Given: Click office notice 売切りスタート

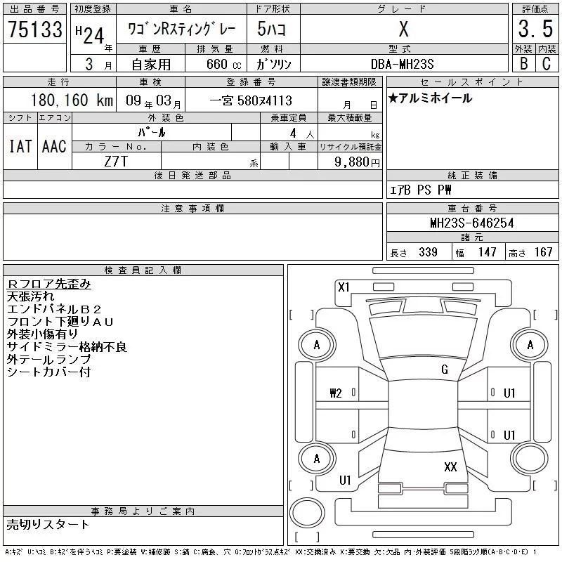Looking at the screenshot, I should [x=48, y=524].
